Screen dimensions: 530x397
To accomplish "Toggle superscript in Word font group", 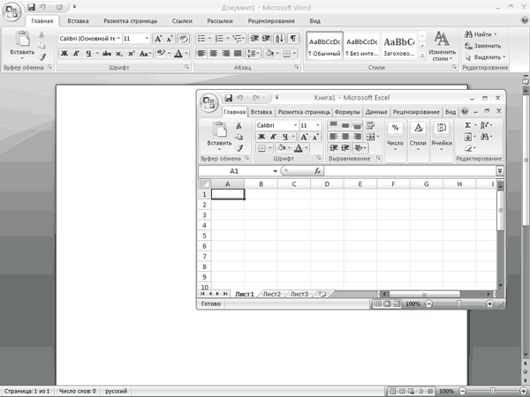I will (131, 53).
